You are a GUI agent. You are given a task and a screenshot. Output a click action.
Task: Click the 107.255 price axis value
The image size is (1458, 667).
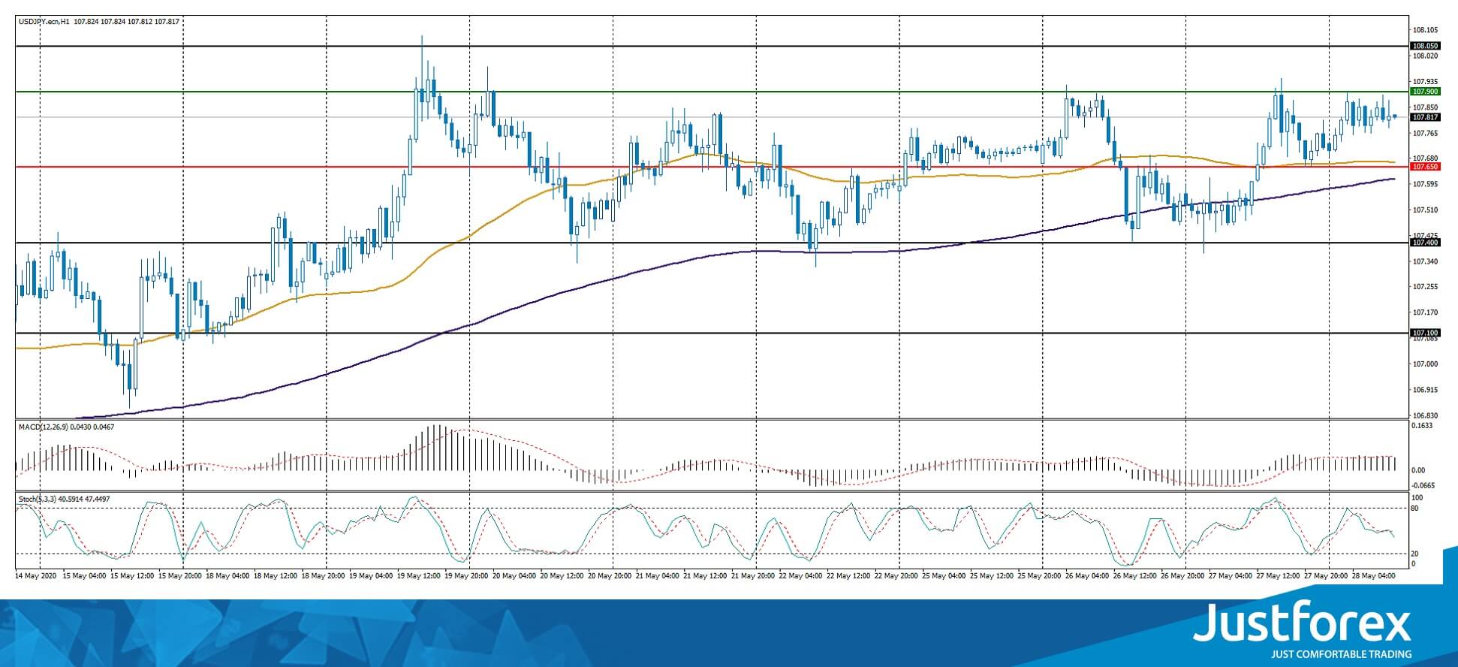click(x=1425, y=287)
